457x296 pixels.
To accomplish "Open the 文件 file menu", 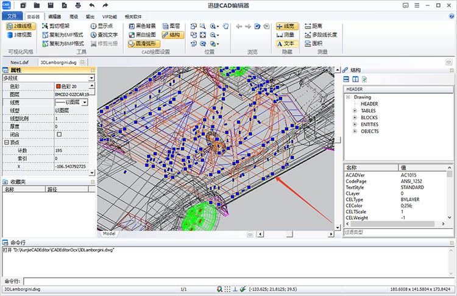I will pyautogui.click(x=12, y=16).
